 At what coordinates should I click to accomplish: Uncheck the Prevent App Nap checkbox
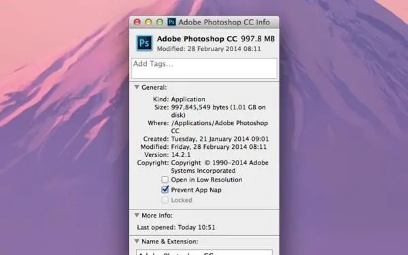(x=165, y=190)
